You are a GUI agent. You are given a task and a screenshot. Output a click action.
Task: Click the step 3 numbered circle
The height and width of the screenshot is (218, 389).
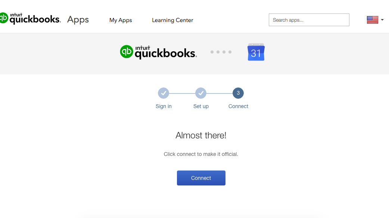point(238,93)
